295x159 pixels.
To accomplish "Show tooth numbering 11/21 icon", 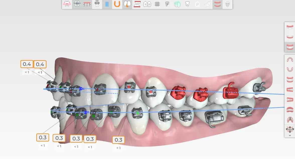I will pos(147,4).
